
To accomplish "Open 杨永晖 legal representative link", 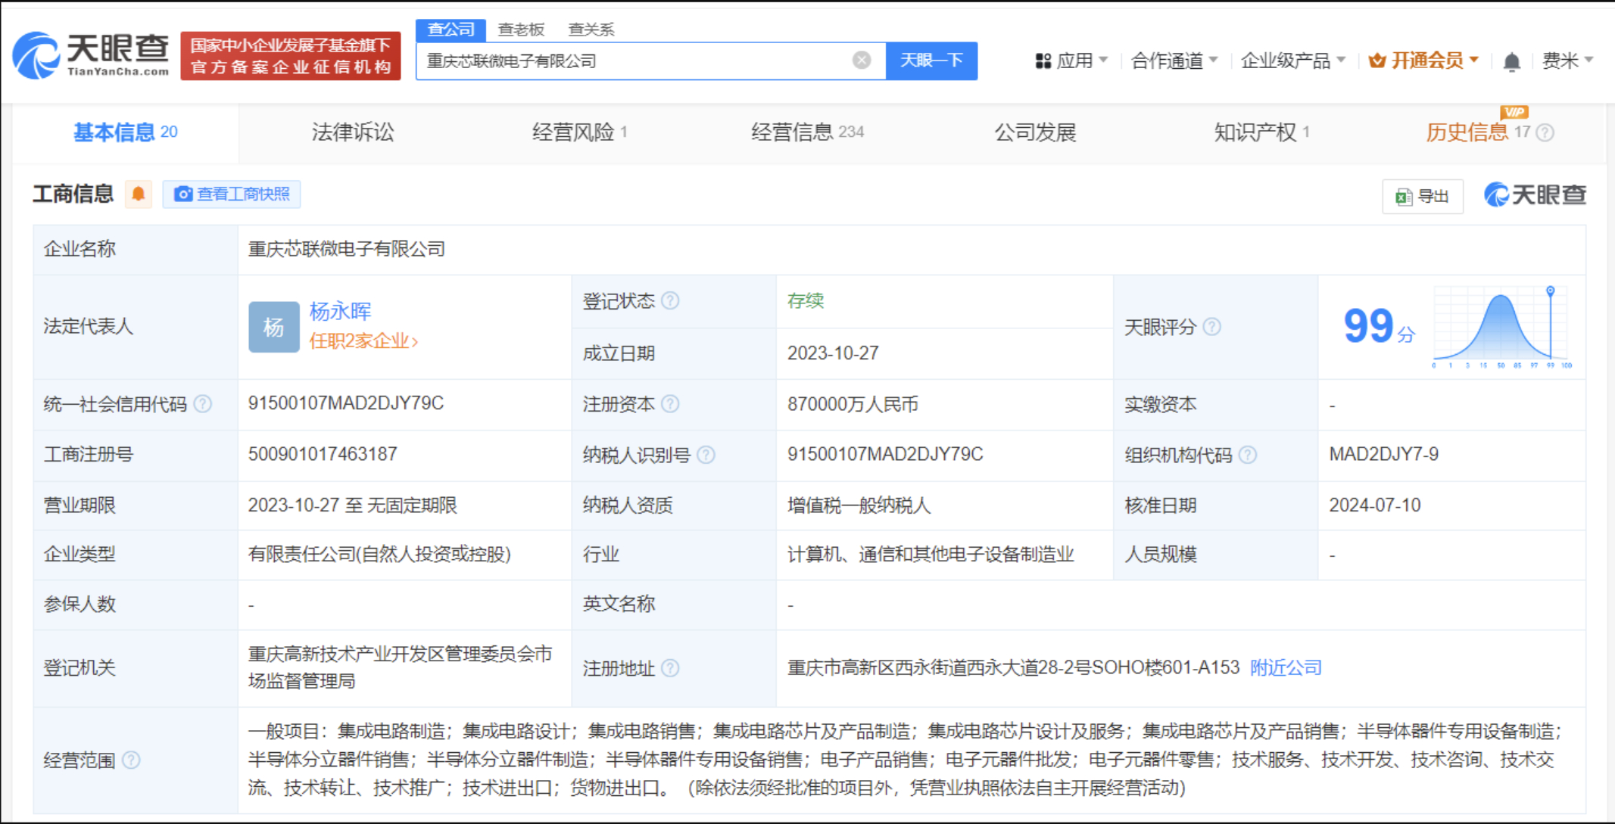I will pyautogui.click(x=340, y=311).
